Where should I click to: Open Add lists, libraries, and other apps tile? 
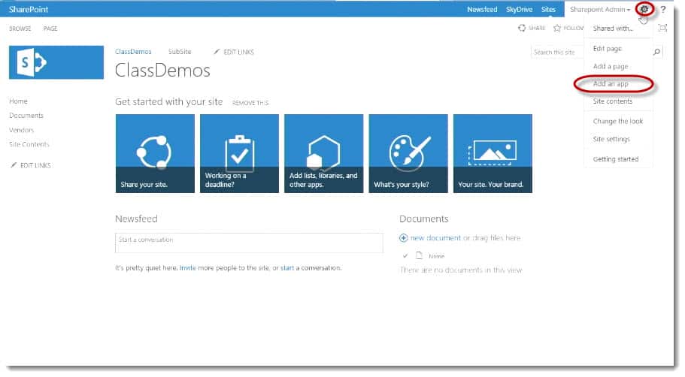(324, 154)
